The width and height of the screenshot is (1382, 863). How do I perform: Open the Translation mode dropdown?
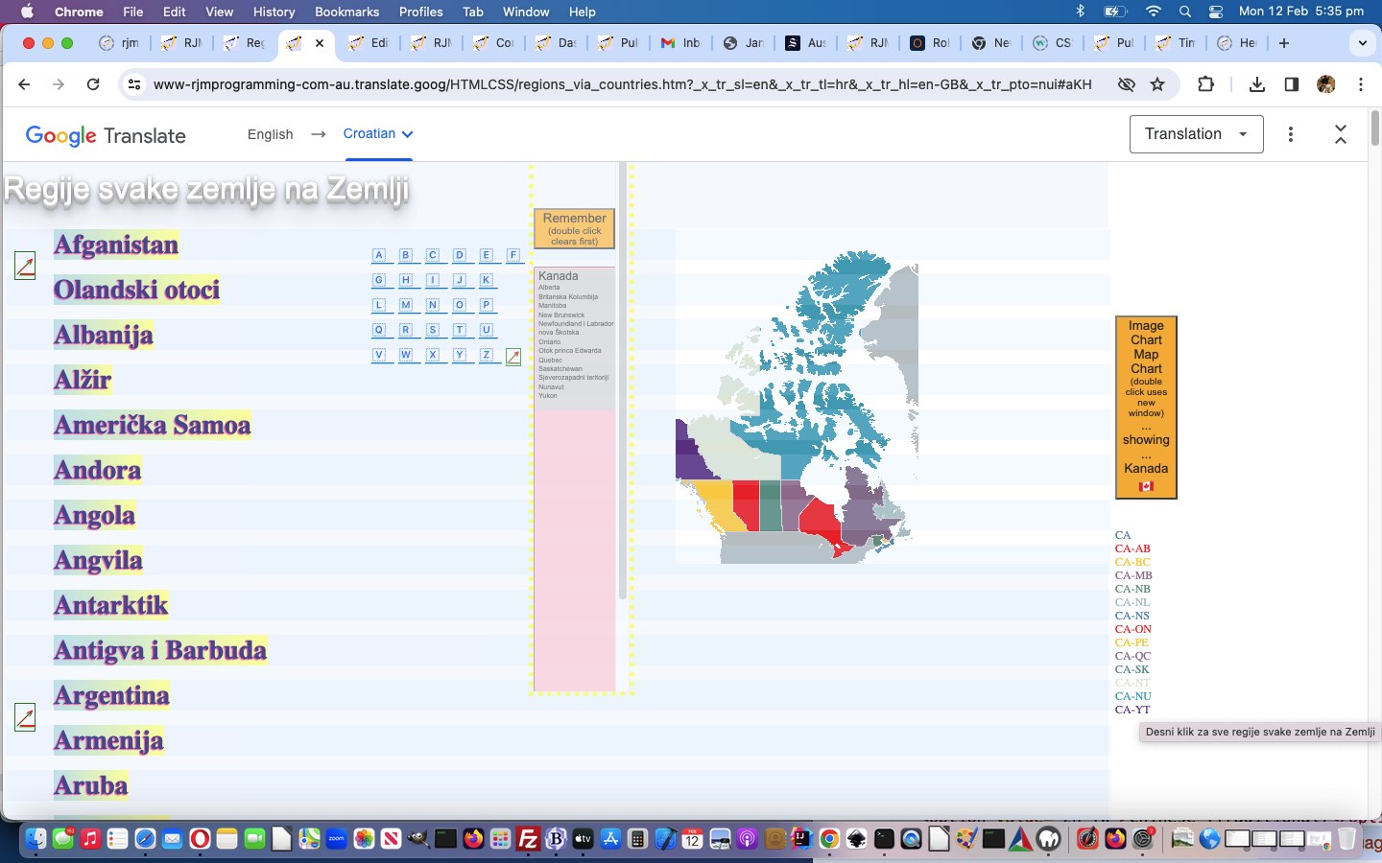[1196, 134]
